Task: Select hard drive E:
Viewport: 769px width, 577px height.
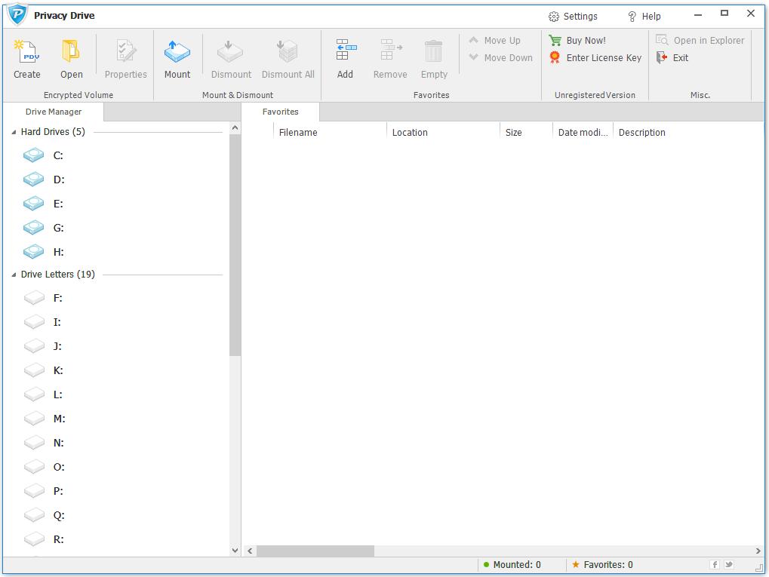Action: click(x=43, y=204)
